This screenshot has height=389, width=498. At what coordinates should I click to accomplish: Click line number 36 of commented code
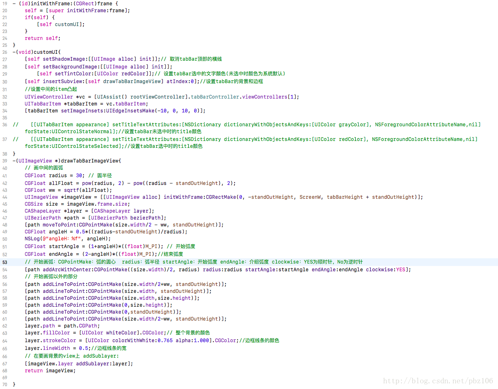(x=4, y=124)
